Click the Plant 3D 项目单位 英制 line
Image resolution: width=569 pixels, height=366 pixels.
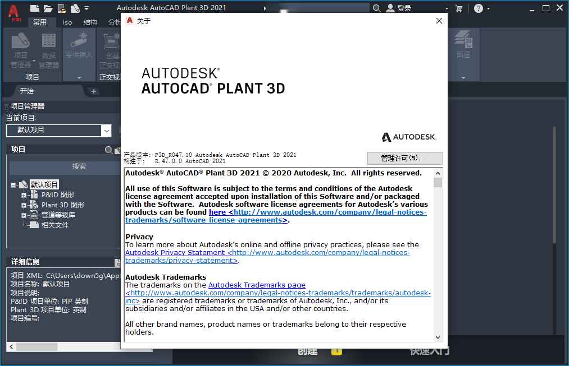coord(48,310)
